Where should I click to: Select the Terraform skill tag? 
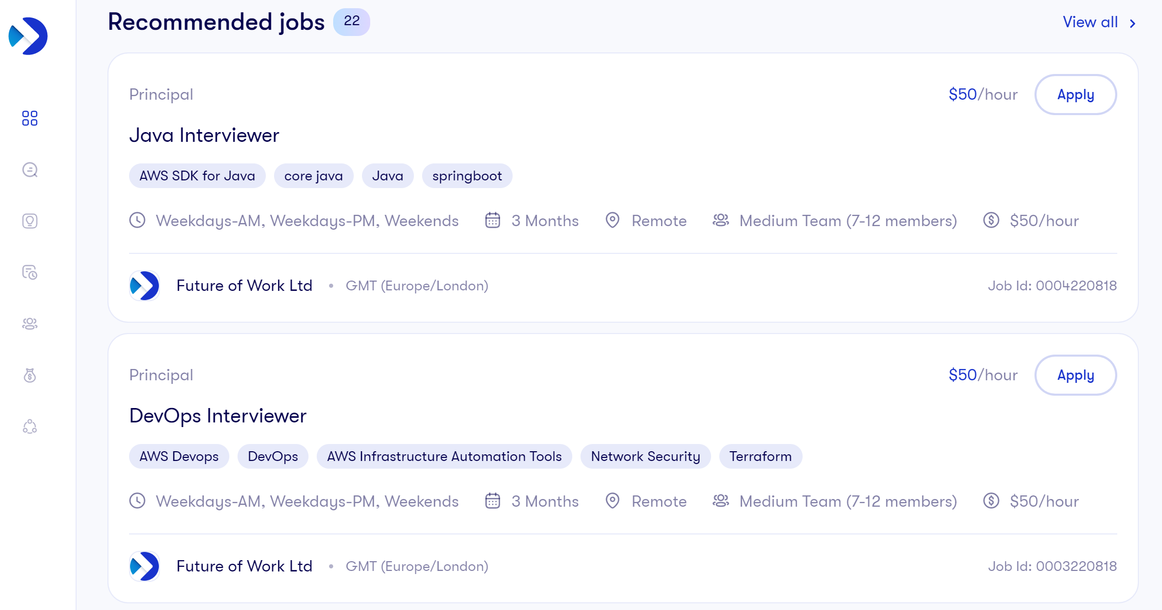click(760, 457)
